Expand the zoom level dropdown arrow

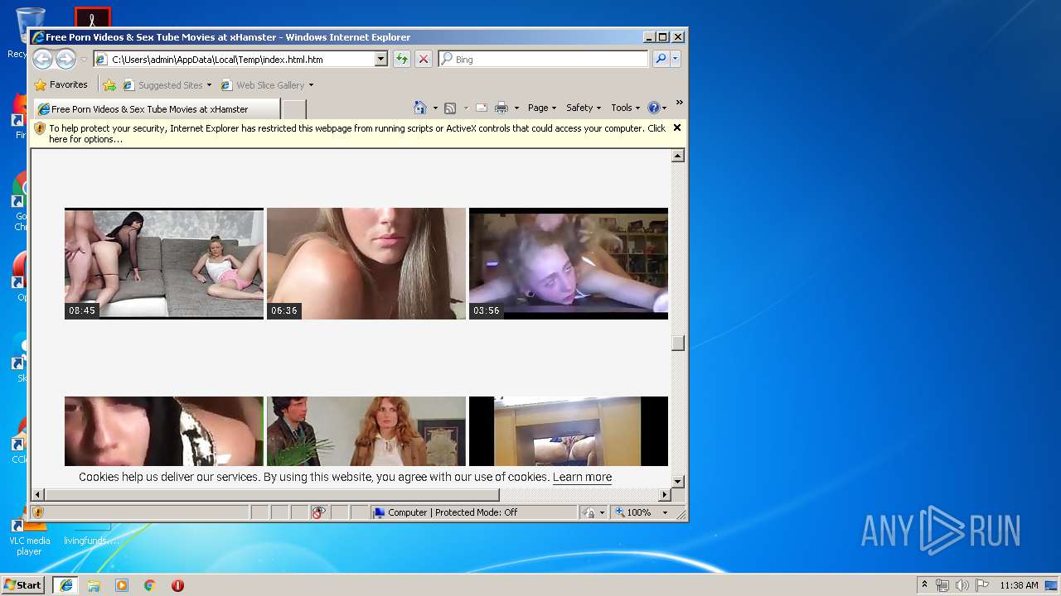[x=665, y=512]
